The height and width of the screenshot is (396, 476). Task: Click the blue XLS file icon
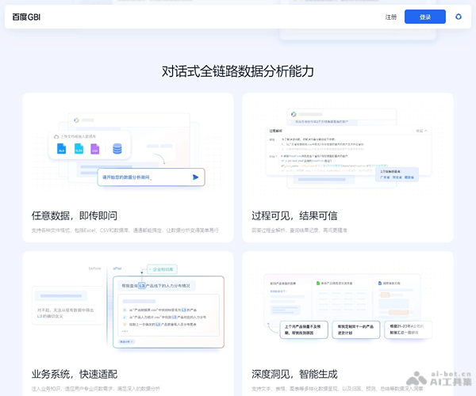pyautogui.click(x=61, y=148)
